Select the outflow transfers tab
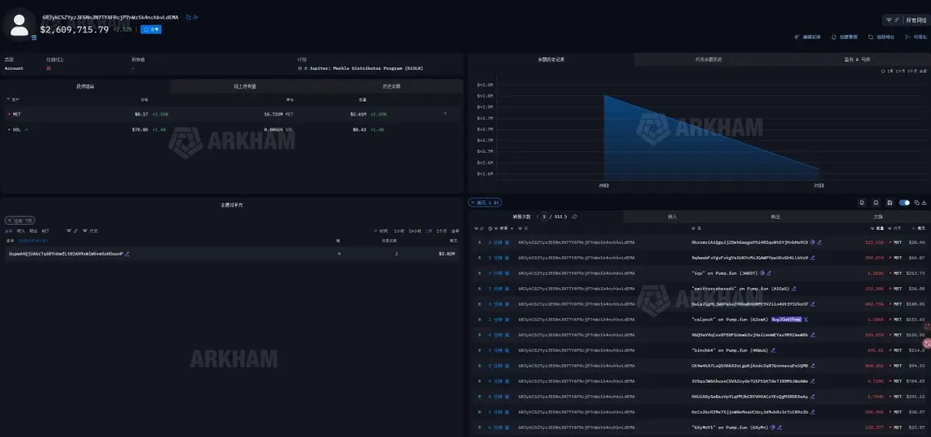The image size is (931, 437). pyautogui.click(x=776, y=217)
